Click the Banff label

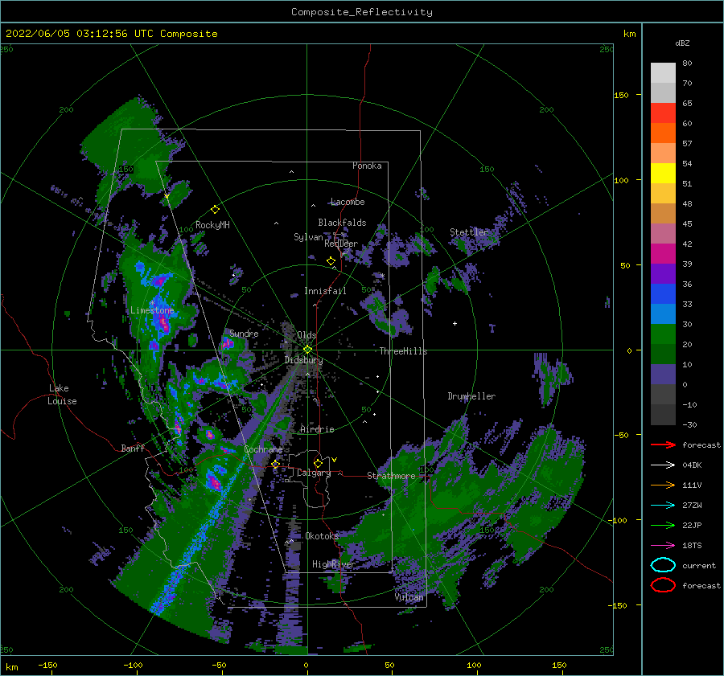pyautogui.click(x=133, y=449)
